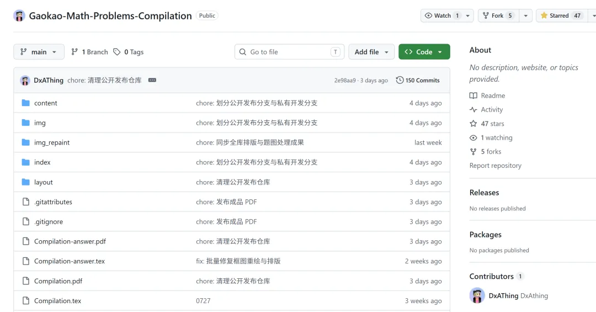
Task: Open the 1 watching link
Action: pyautogui.click(x=497, y=138)
